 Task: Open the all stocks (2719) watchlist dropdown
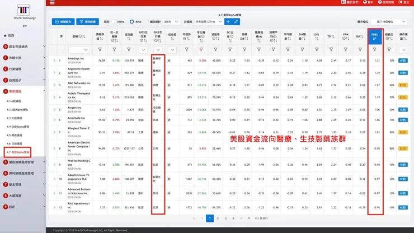(208, 22)
